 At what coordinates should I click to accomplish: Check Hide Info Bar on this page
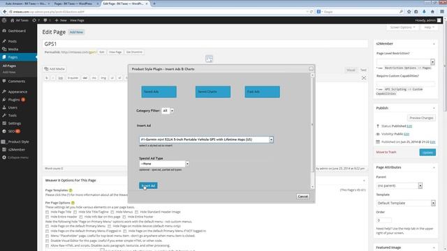point(81,217)
